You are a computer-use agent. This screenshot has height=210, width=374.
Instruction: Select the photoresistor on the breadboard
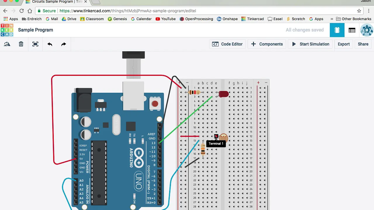point(224,138)
